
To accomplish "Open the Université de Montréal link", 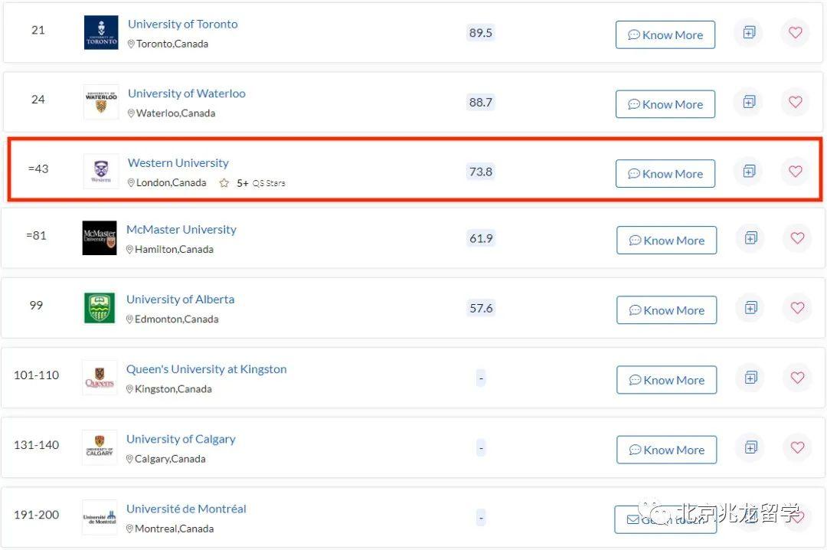I will coord(185,508).
